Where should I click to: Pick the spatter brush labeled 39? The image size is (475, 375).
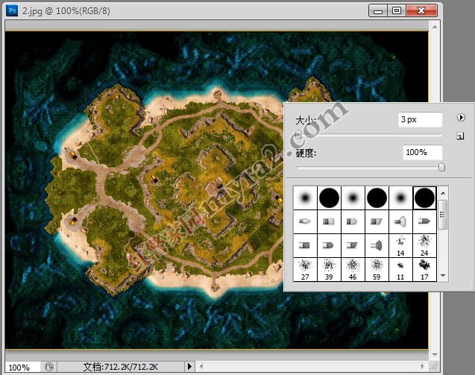point(329,270)
